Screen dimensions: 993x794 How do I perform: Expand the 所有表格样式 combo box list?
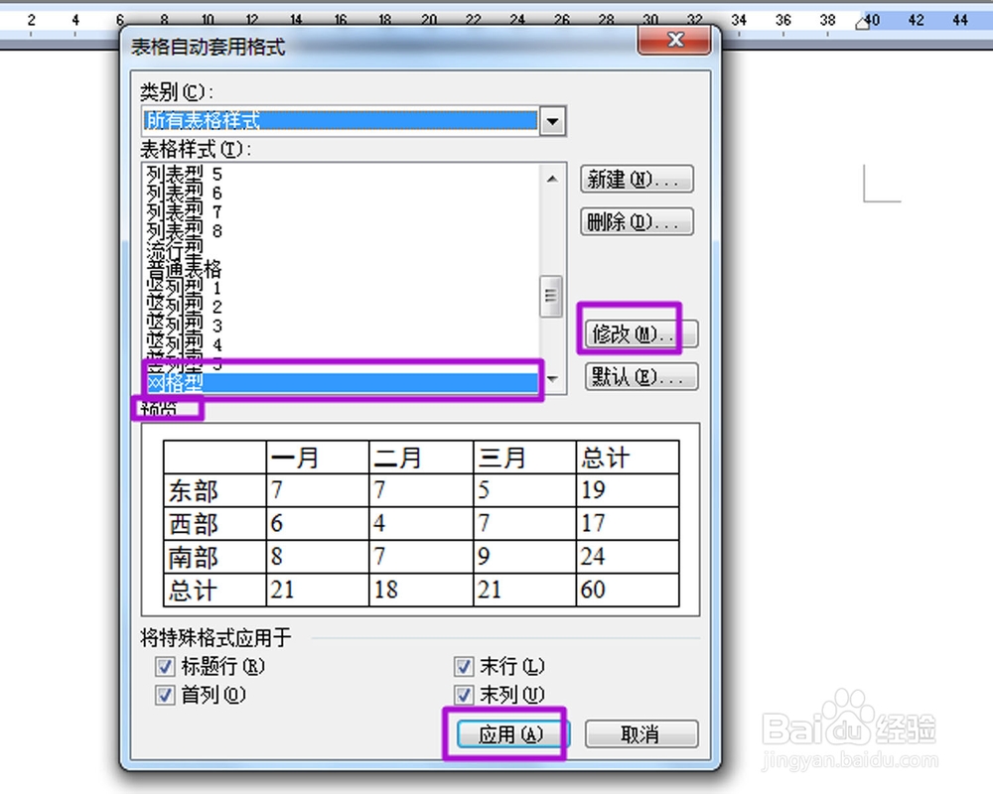click(x=553, y=121)
